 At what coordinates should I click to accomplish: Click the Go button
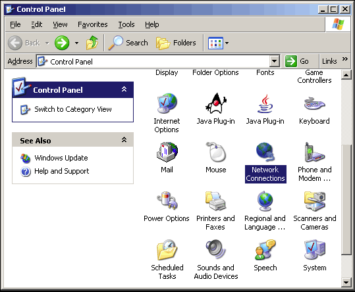[x=297, y=61]
